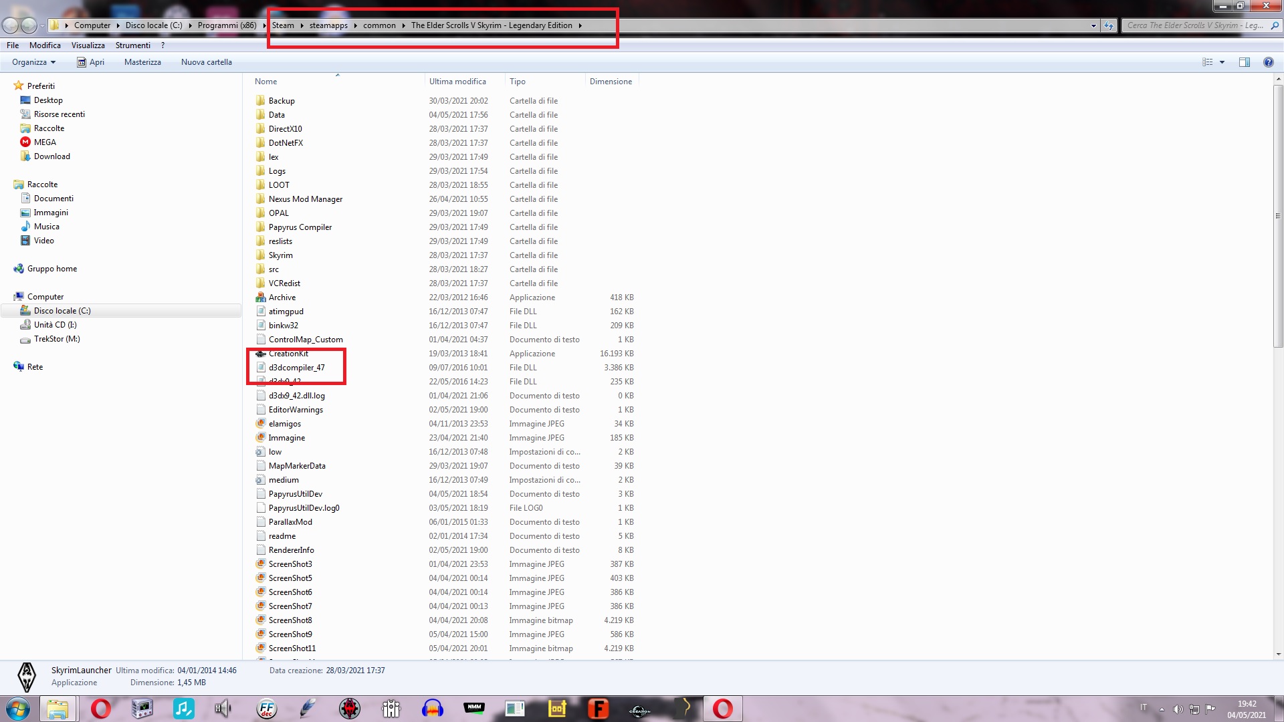Select Disco locale (C:) in navigation pane

[x=62, y=310]
